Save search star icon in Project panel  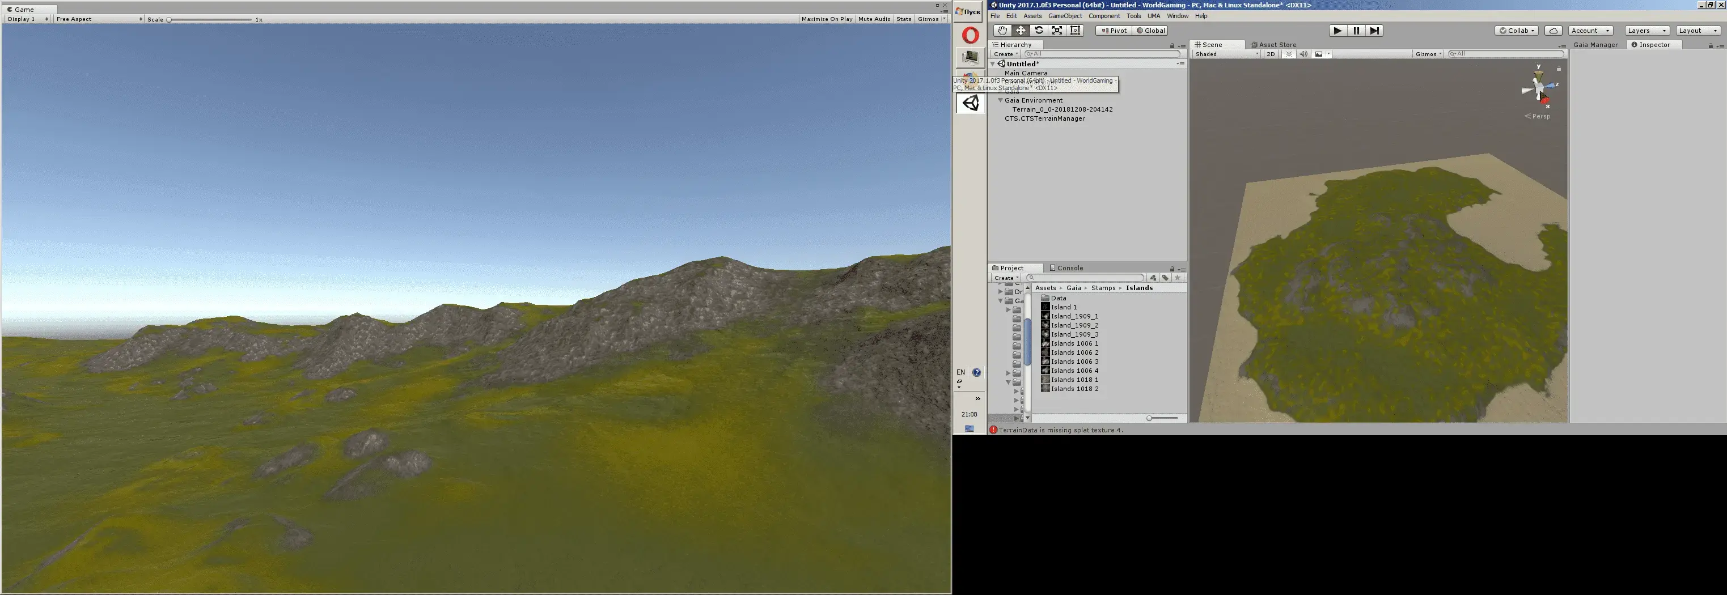pos(1177,278)
